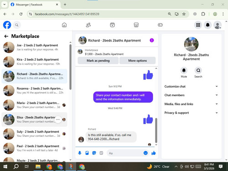Viewport: 228px width, 171px height.
Task: Open the account profile avatar menu
Action: pyautogui.click(x=218, y=25)
